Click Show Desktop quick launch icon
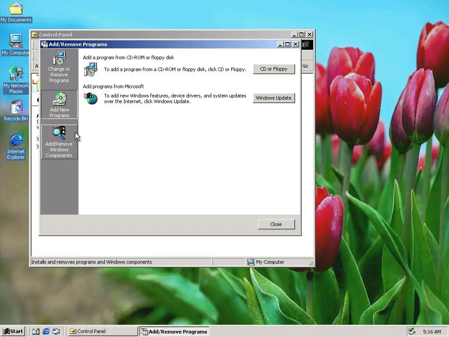The height and width of the screenshot is (337, 449). [36, 331]
